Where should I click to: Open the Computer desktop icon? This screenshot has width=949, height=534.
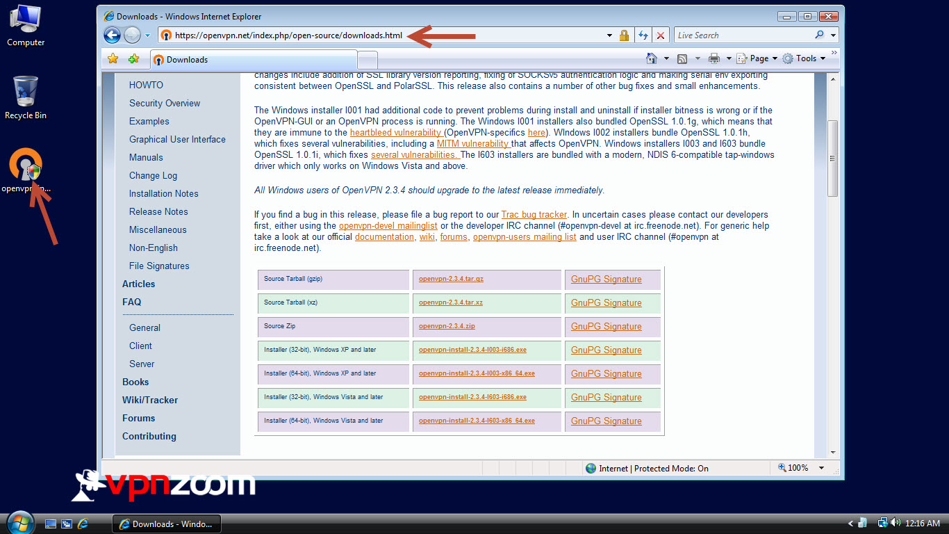[x=26, y=26]
